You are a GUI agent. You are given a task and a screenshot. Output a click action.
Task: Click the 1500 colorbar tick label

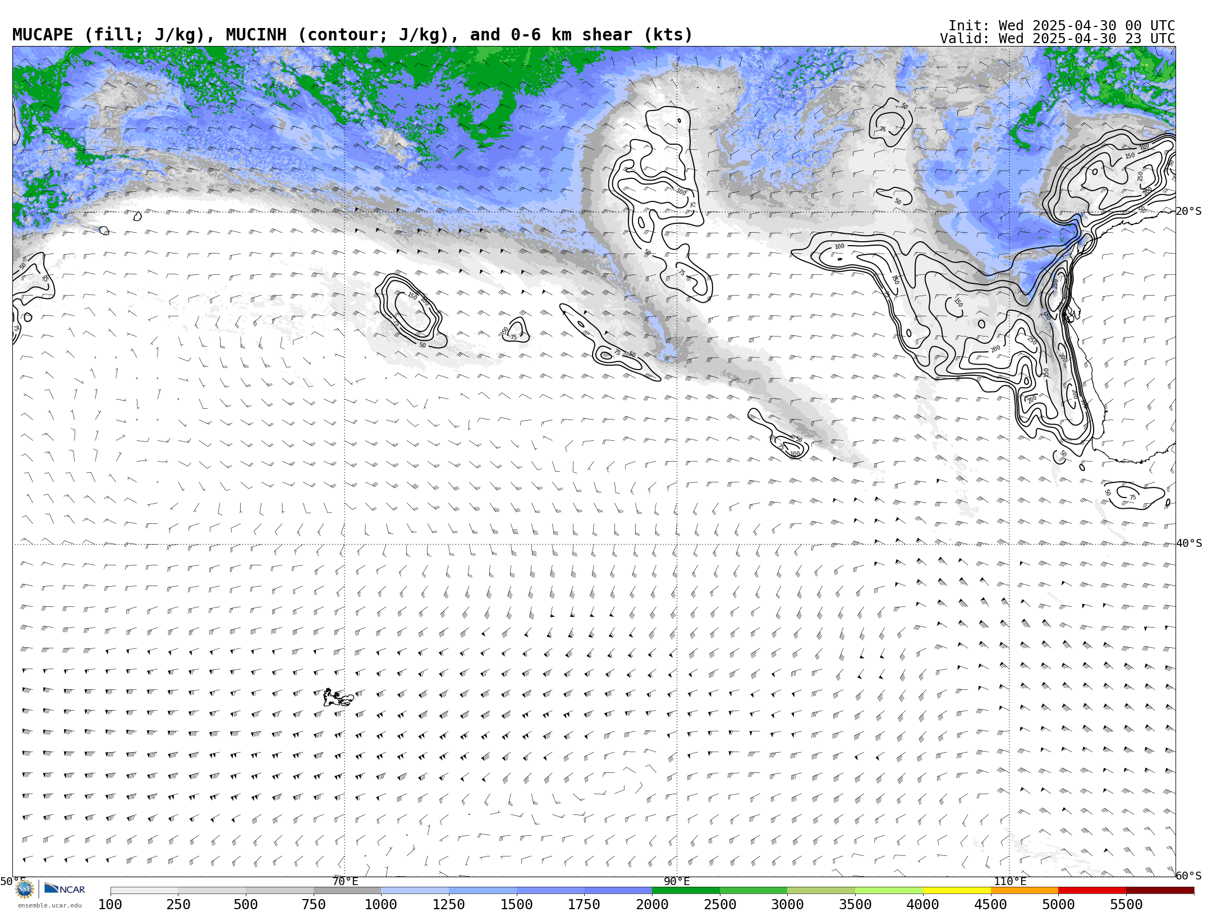(517, 905)
